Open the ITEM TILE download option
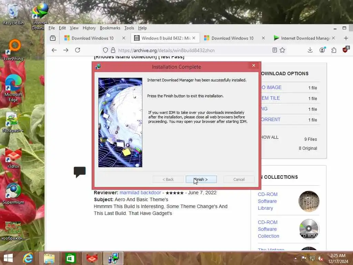This screenshot has height=265, width=353. pyautogui.click(x=271, y=98)
